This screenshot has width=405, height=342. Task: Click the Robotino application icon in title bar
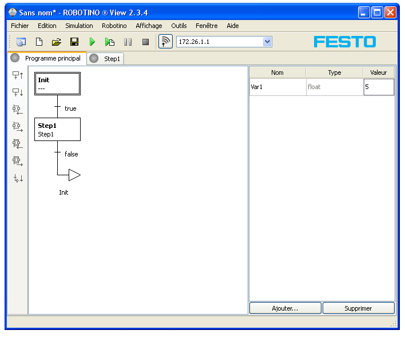pyautogui.click(x=13, y=12)
